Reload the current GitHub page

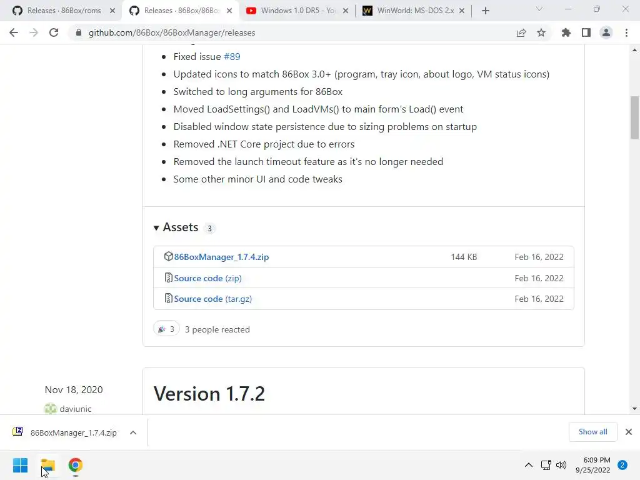pos(54,32)
